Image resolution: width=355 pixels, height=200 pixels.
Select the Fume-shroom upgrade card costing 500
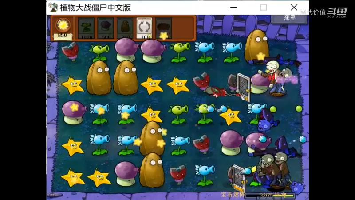(106, 28)
